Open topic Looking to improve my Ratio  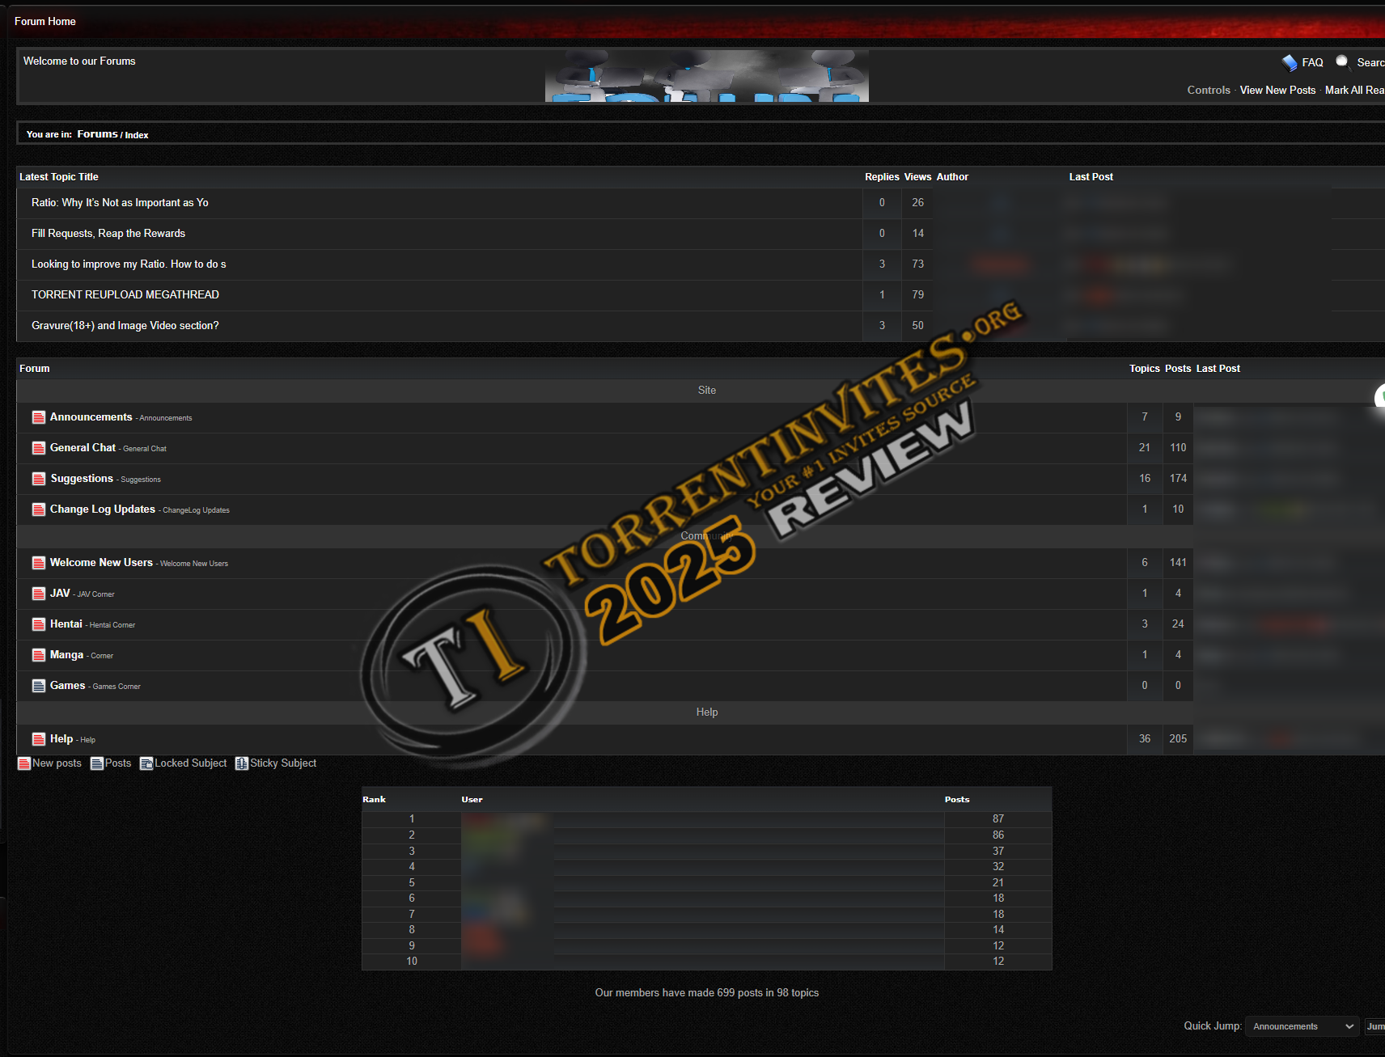(x=129, y=264)
